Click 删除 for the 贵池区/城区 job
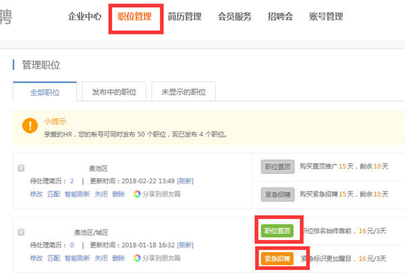The width and height of the screenshot is (405, 273). pyautogui.click(x=118, y=258)
